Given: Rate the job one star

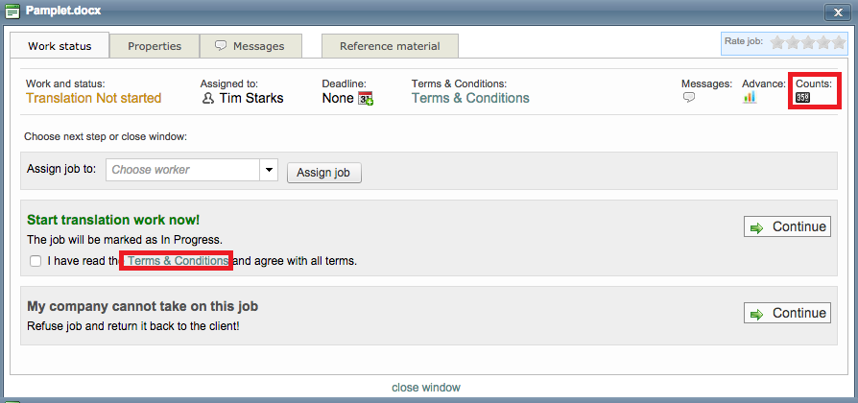Looking at the screenshot, I should [779, 42].
